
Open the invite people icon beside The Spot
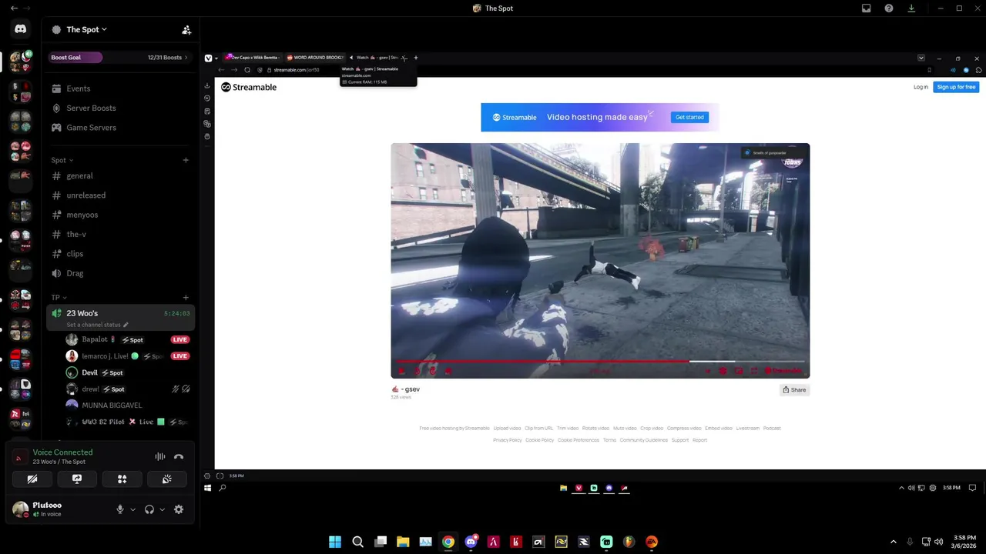186,30
